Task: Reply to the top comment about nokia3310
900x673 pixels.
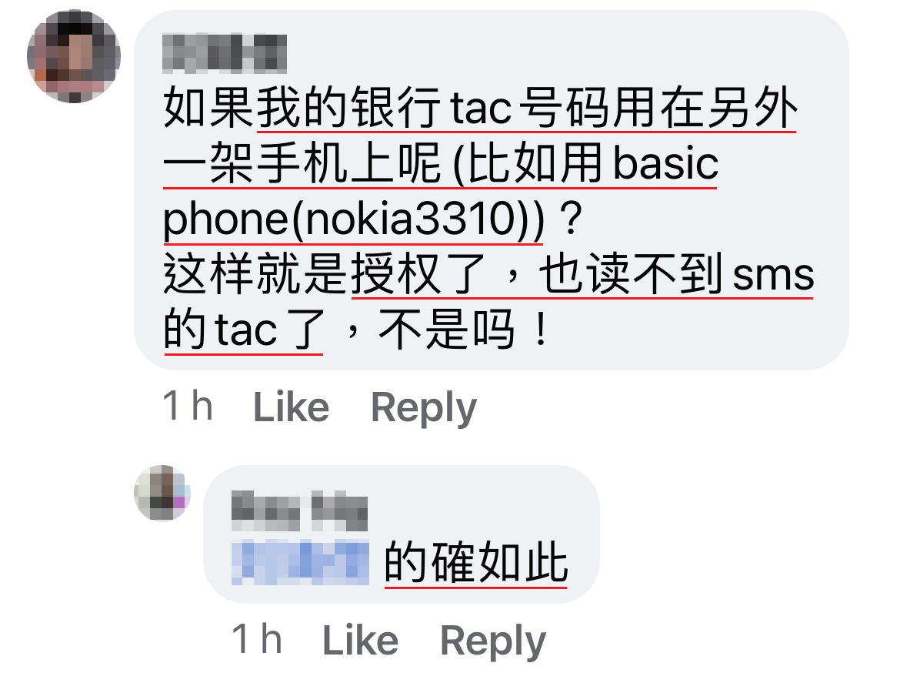Action: (424, 408)
